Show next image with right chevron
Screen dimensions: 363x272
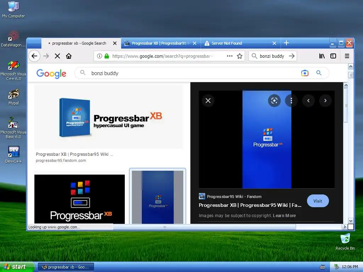coord(325,101)
